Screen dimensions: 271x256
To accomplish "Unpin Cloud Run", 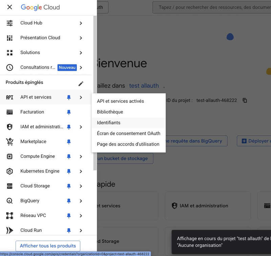I will pos(69,231).
